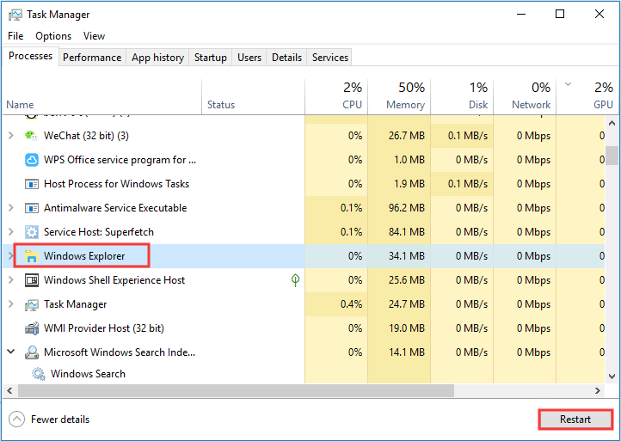
Task: Switch to the Performance tab
Action: [x=92, y=58]
